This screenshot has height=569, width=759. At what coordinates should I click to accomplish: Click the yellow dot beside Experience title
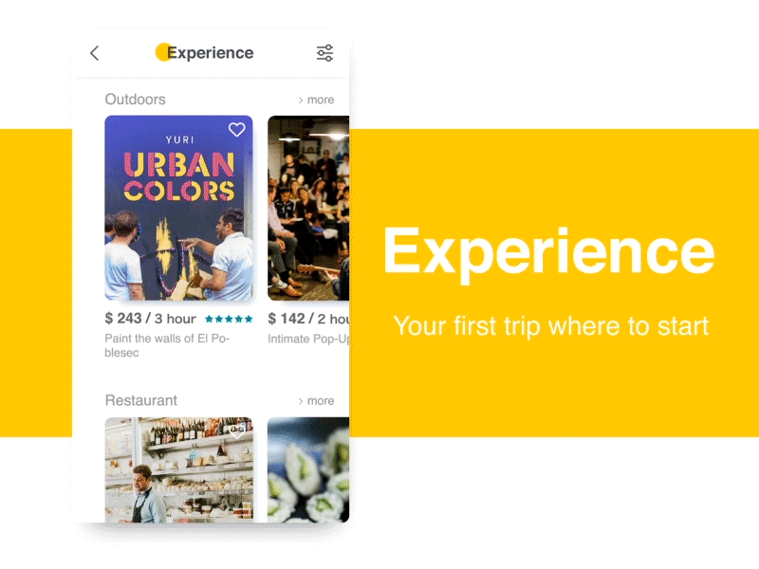[x=161, y=53]
